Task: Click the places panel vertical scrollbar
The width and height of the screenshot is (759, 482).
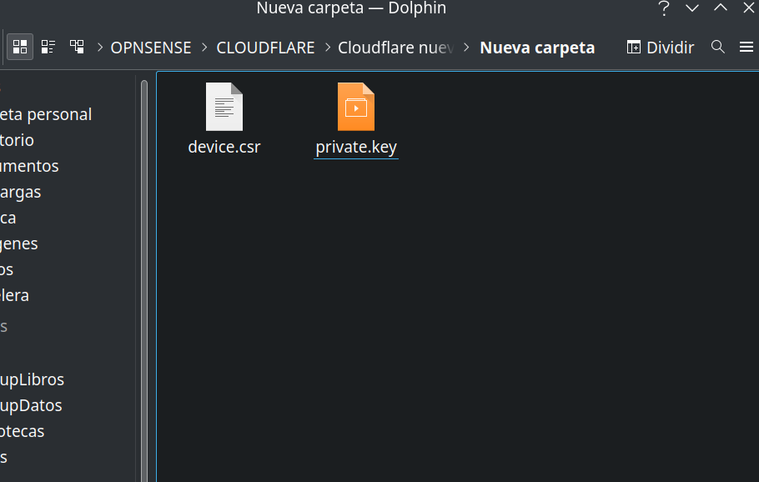Action: [x=144, y=250]
